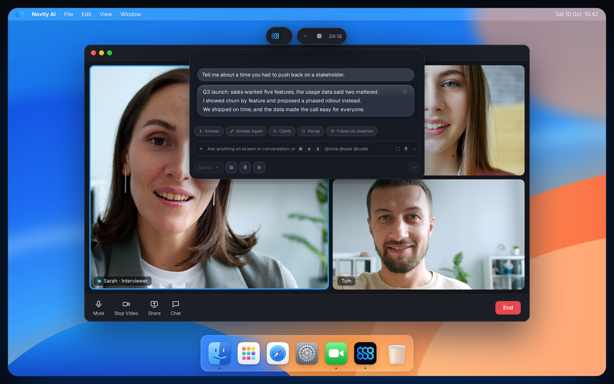The width and height of the screenshot is (614, 384).
Task: Focus the "Ask anything on screen" input field
Action: (307, 149)
